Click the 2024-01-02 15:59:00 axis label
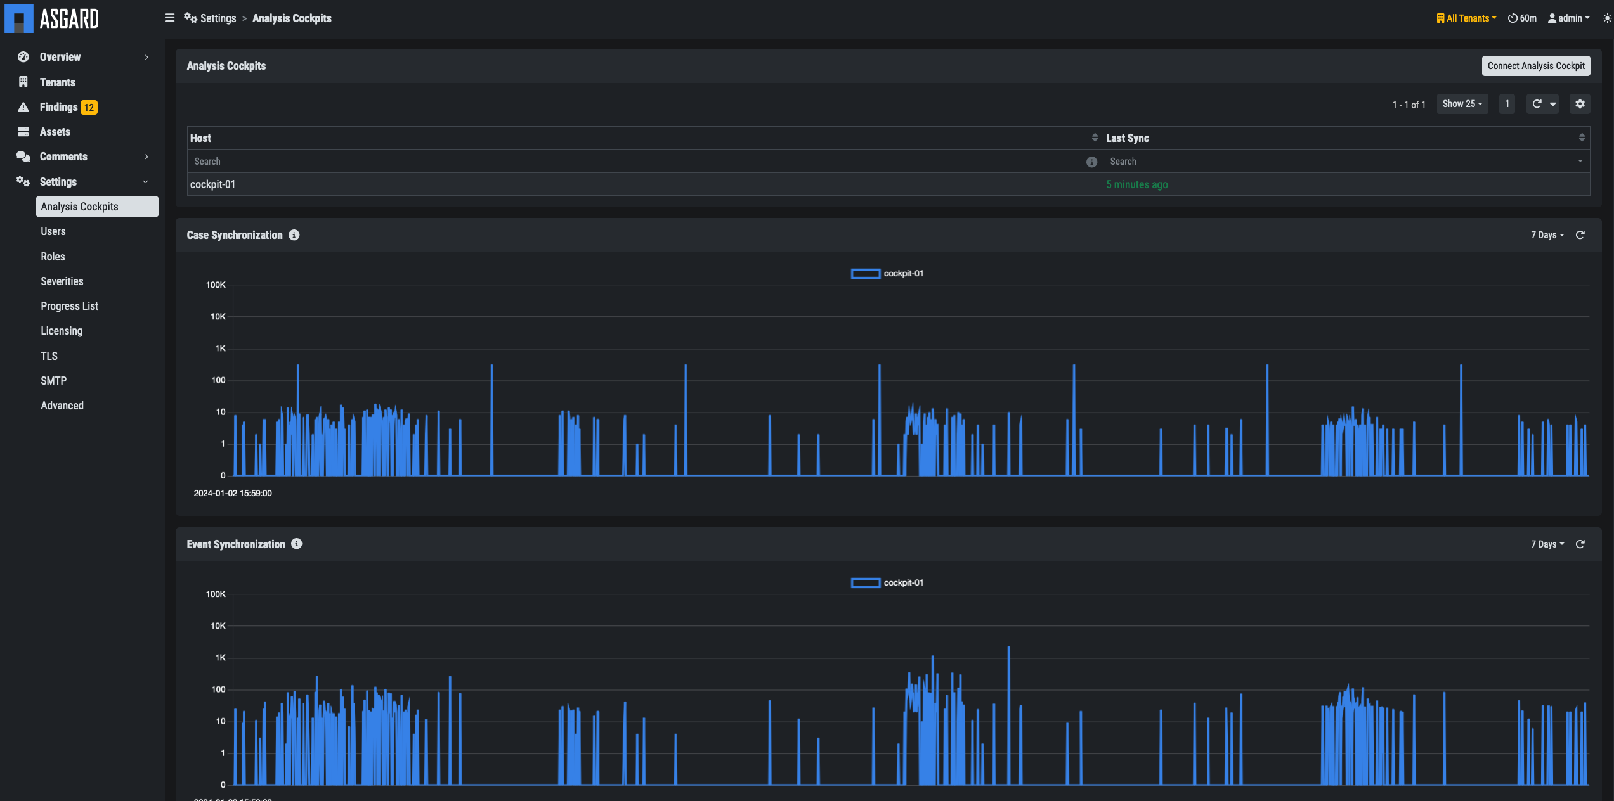Screen dimensions: 1614x801 click(233, 493)
